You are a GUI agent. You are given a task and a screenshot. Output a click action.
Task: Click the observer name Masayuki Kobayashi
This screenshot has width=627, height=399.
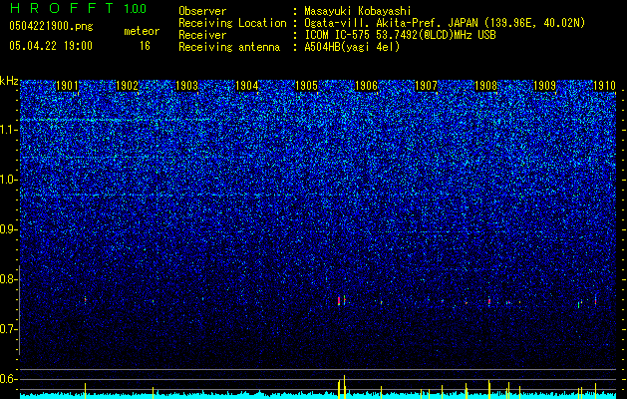click(358, 11)
